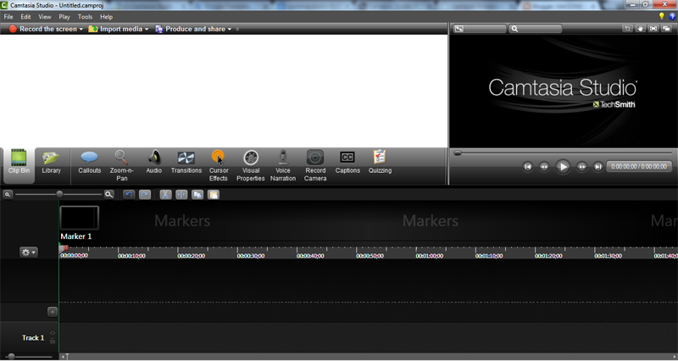Open the Record Camera tool

coord(315,165)
